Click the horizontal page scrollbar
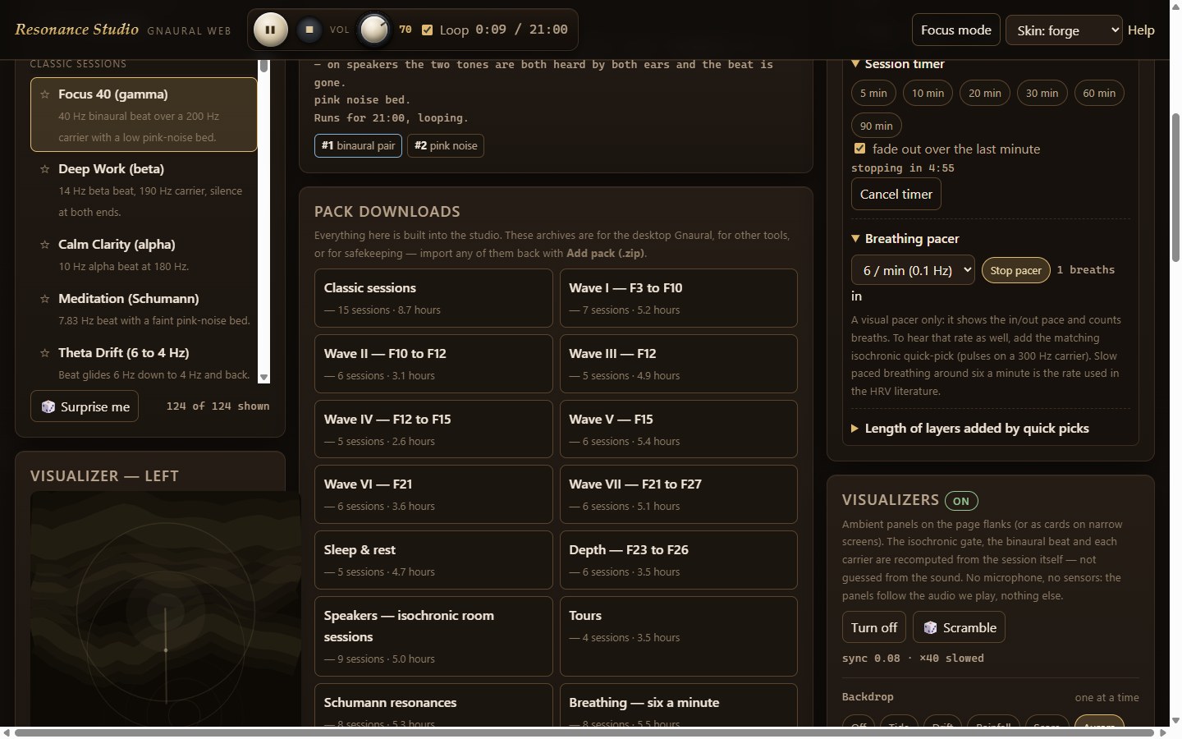This screenshot has width=1182, height=739. (x=585, y=732)
